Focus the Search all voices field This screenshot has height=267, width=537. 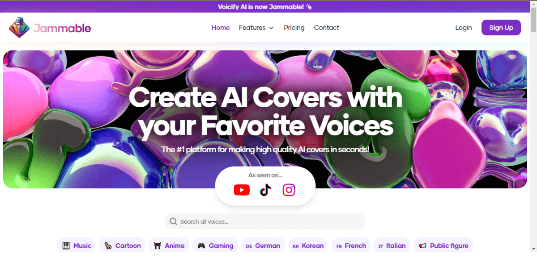[x=265, y=221]
